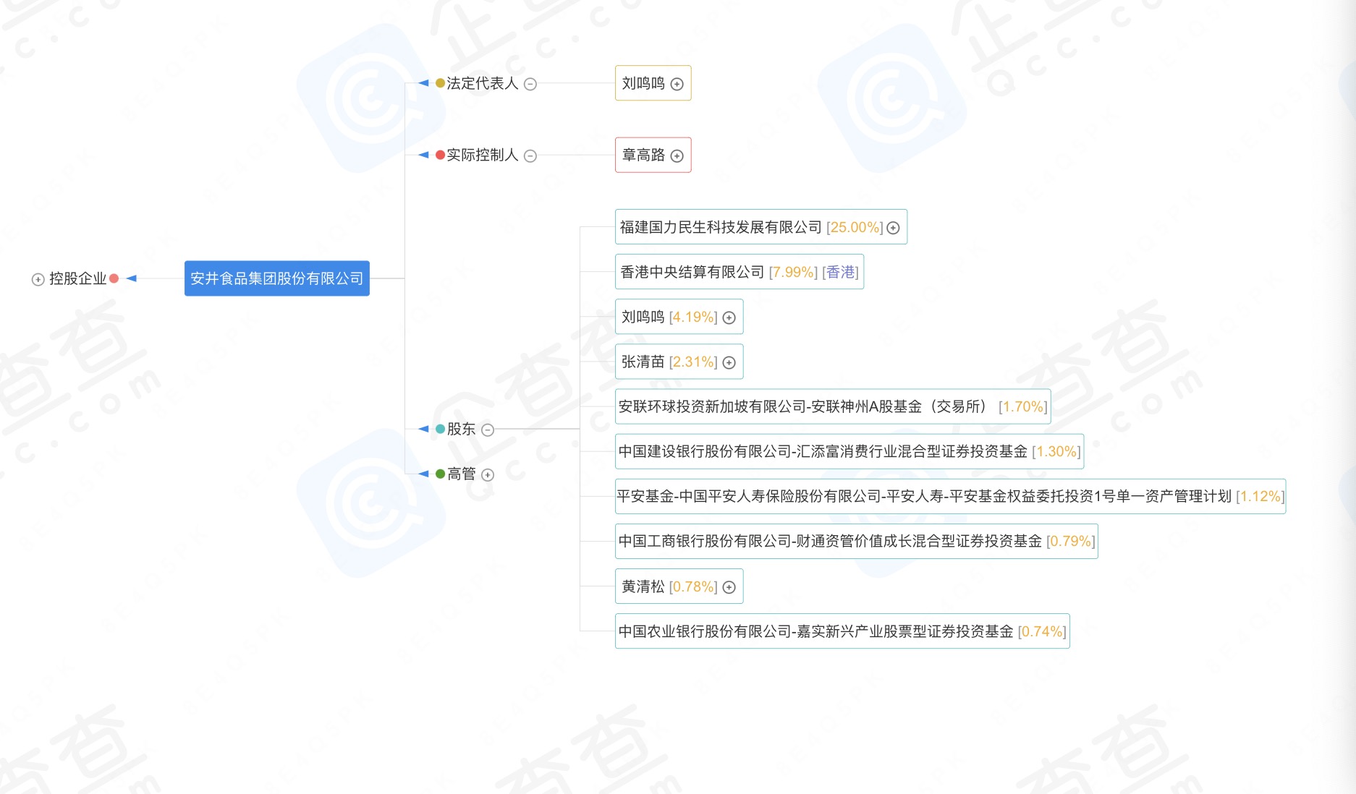Expand 刘鸣鸣 under legal representative

[677, 84]
